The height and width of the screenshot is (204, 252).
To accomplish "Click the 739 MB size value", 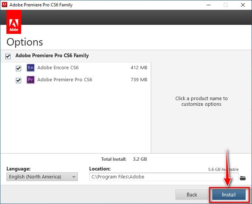I will pyautogui.click(x=139, y=79).
